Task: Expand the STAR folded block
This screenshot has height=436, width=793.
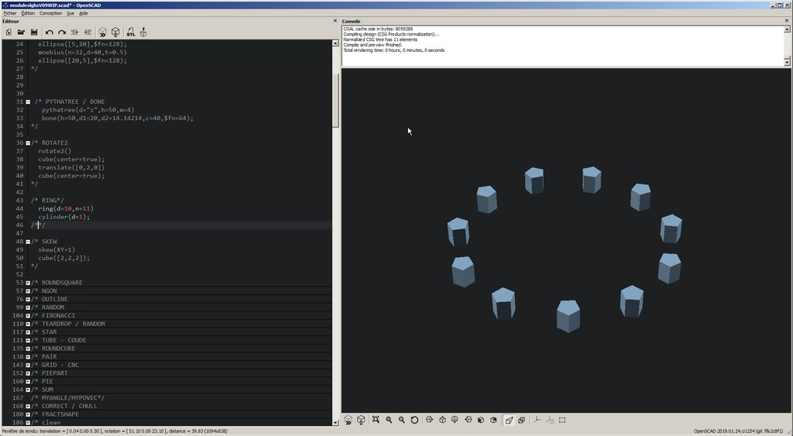Action: [28, 332]
